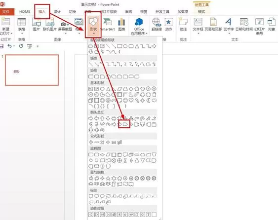
Task: Insert an object with 对象
Action: pos(272,25)
